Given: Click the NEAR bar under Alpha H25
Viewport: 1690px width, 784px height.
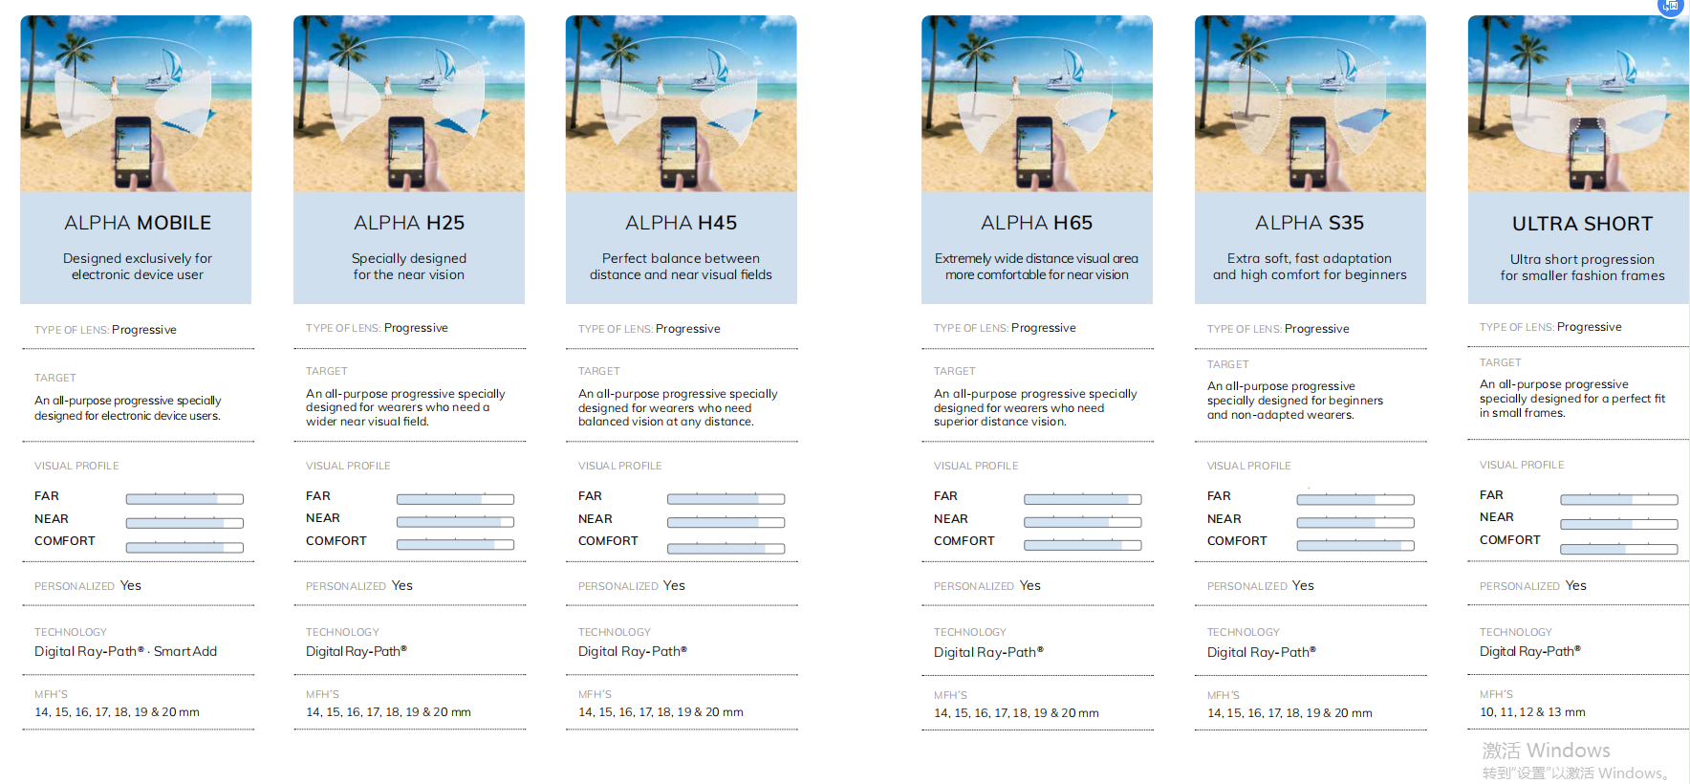Looking at the screenshot, I should tap(455, 522).
